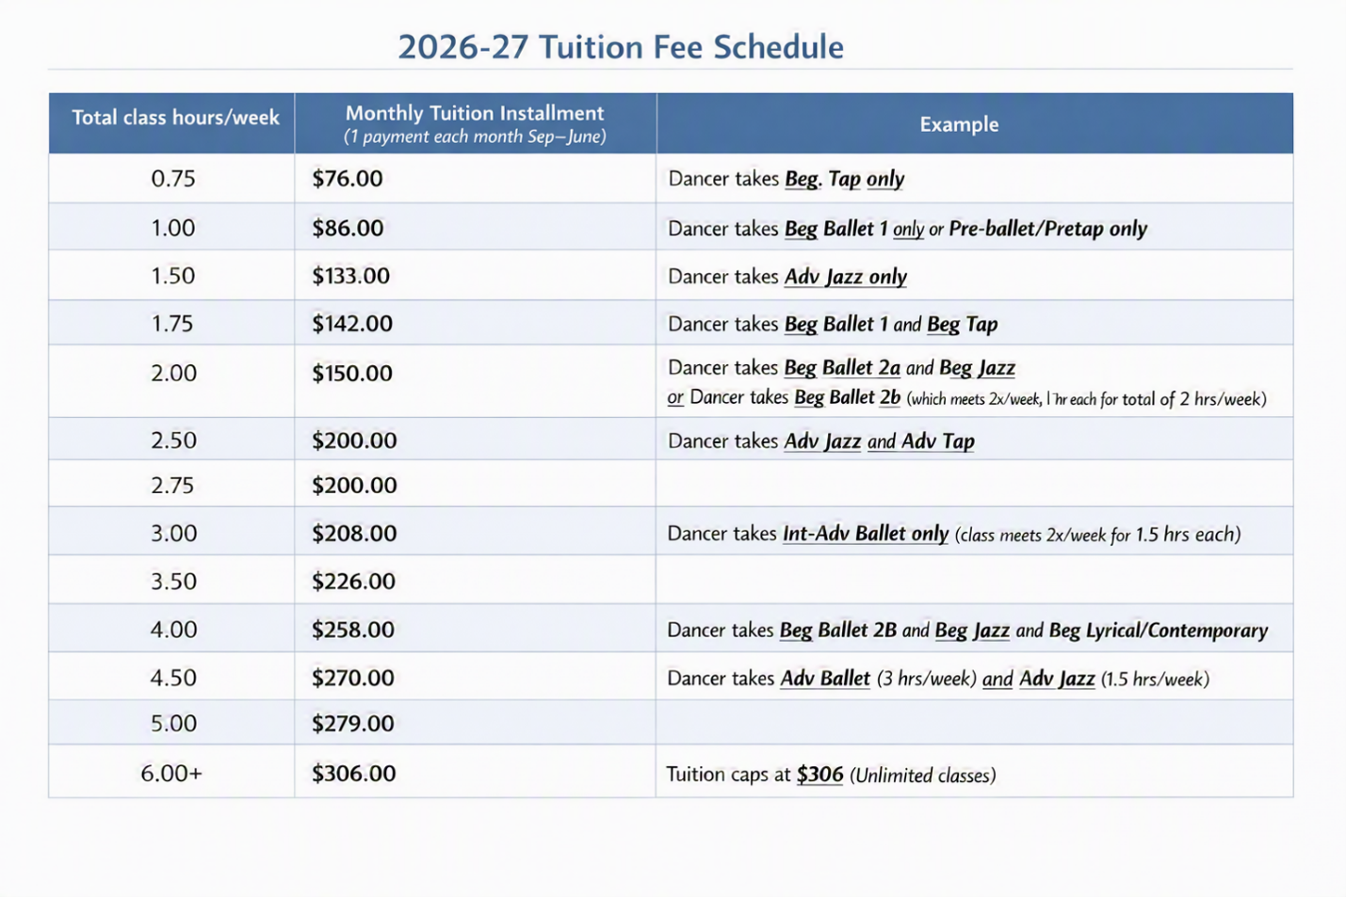This screenshot has width=1346, height=897.
Task: Click the underlined Adv Jazz only text
Action: point(845,277)
